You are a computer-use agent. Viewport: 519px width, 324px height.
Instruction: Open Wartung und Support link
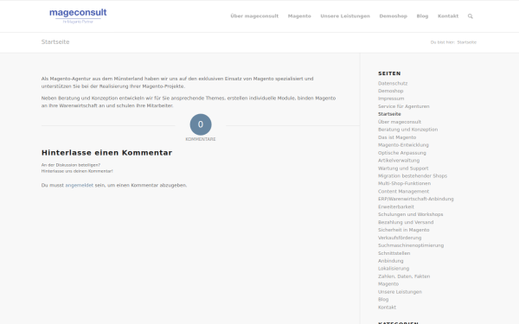403,168
